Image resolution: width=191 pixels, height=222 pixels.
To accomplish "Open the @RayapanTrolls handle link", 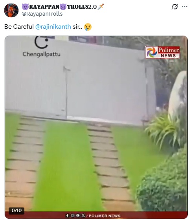I will 42,14.
